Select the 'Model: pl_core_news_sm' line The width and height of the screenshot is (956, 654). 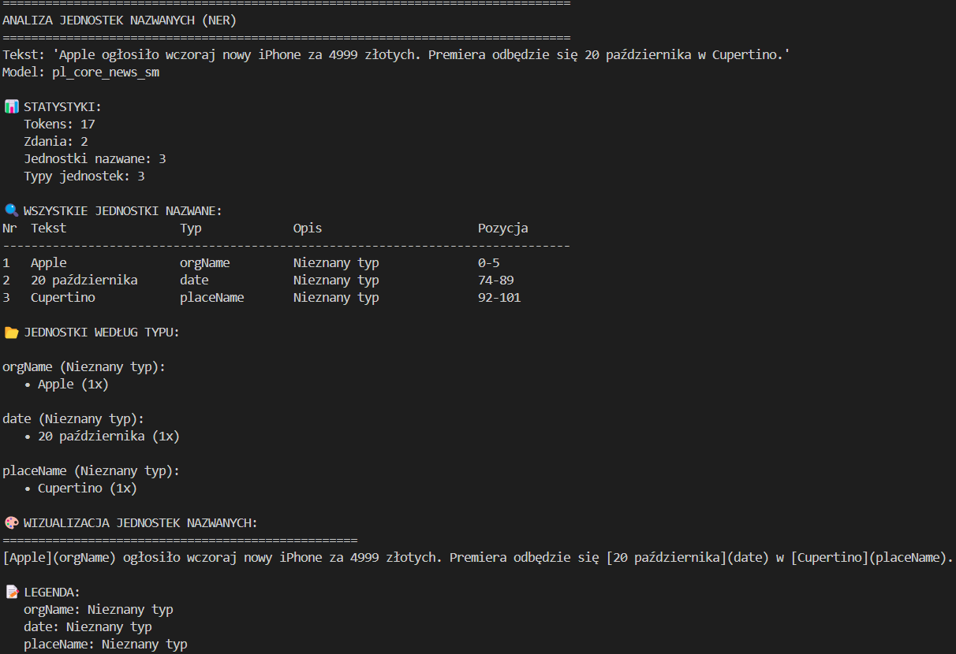81,72
